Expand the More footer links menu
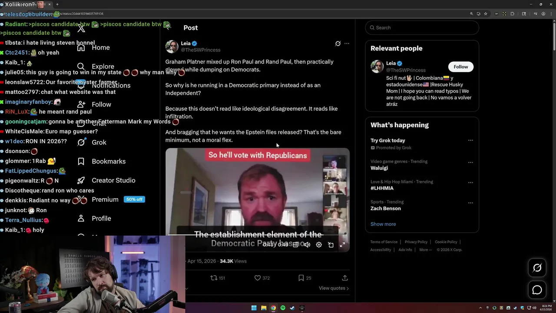The width and height of the screenshot is (556, 313). click(425, 250)
